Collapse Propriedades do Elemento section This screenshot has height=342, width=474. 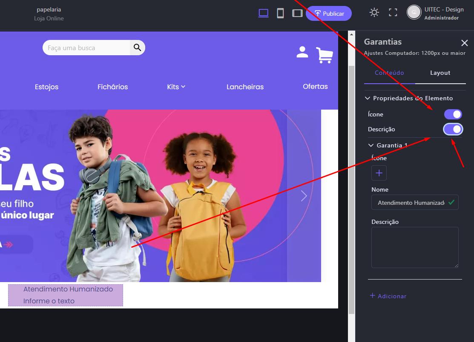coord(368,98)
